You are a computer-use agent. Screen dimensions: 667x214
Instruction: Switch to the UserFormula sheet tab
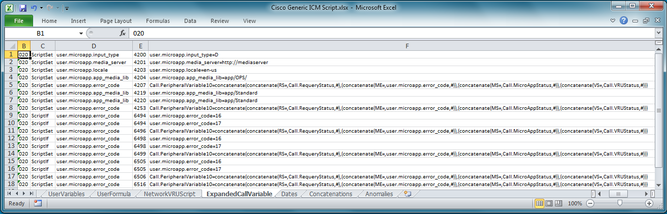point(113,194)
